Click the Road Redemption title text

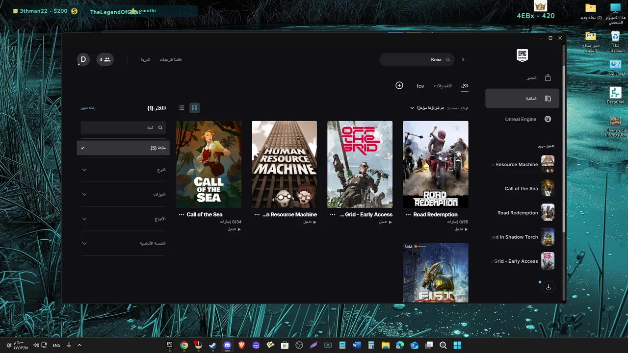(x=436, y=215)
